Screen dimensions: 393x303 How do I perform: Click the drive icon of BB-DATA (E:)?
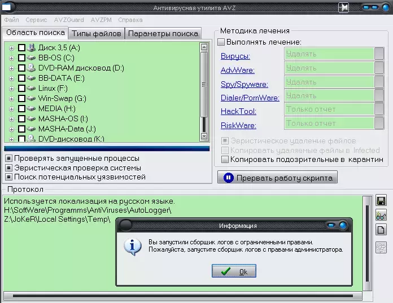click(31, 78)
